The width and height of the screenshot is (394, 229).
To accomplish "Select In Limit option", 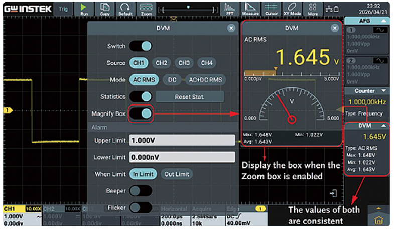I will (x=143, y=174).
